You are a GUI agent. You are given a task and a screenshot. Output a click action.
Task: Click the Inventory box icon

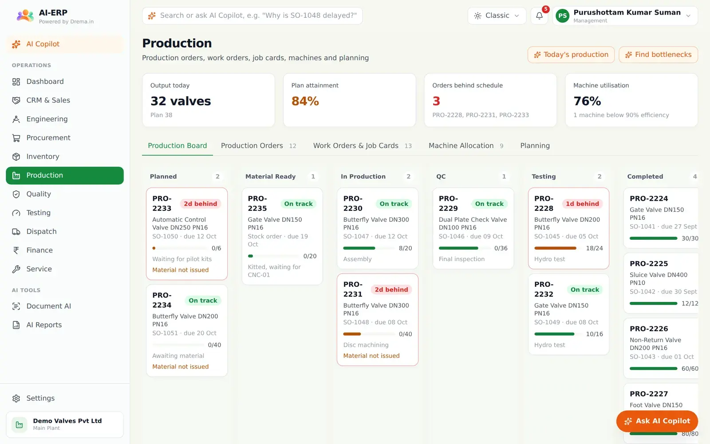point(16,156)
